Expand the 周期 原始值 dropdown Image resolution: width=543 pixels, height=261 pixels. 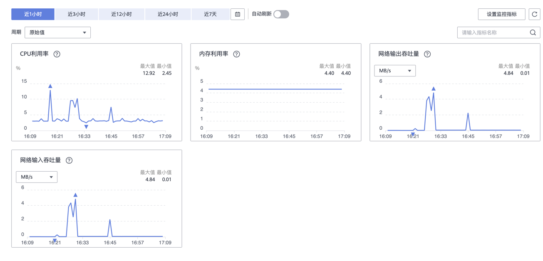pyautogui.click(x=57, y=32)
